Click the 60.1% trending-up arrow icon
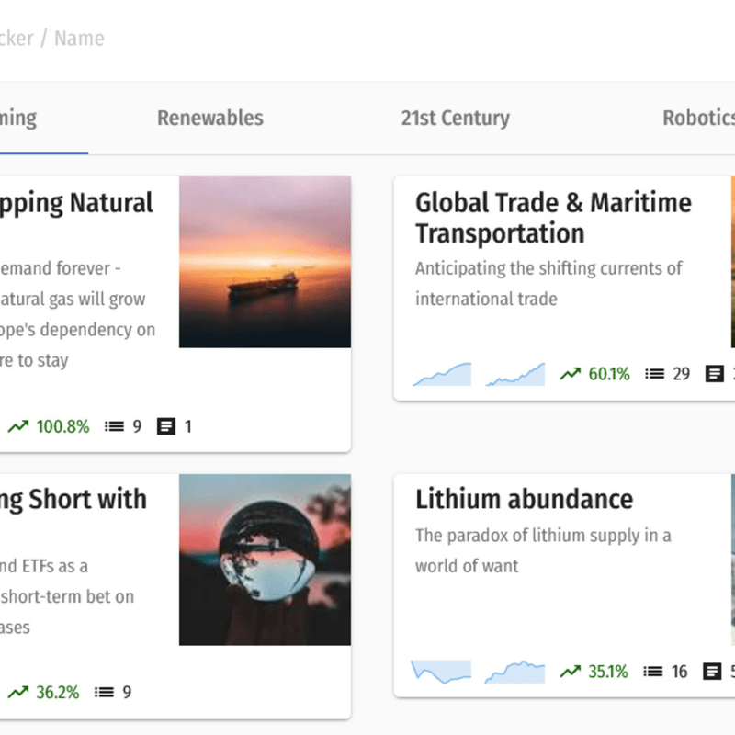This screenshot has height=735, width=735. pyautogui.click(x=571, y=374)
